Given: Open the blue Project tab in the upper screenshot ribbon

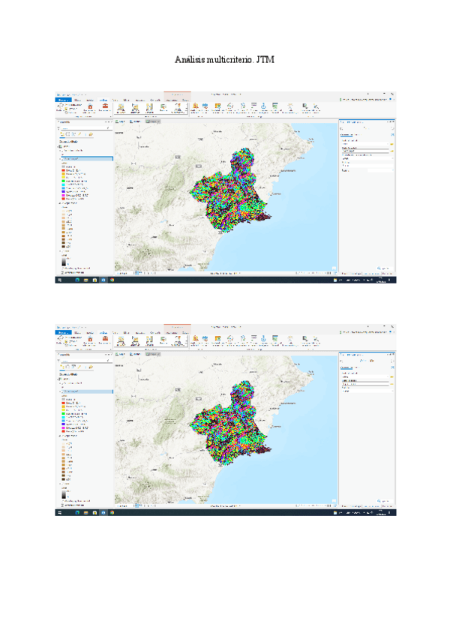Looking at the screenshot, I should click(63, 100).
